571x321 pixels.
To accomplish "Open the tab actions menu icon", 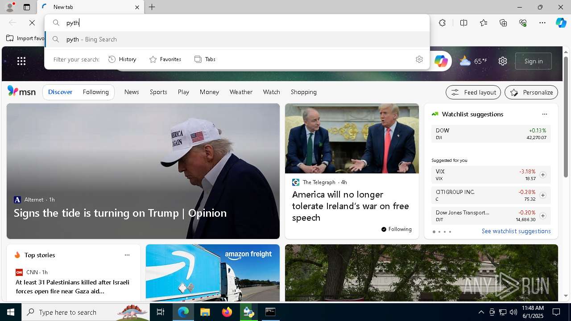I will 27,7.
